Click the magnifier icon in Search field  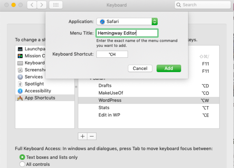click(178, 5)
